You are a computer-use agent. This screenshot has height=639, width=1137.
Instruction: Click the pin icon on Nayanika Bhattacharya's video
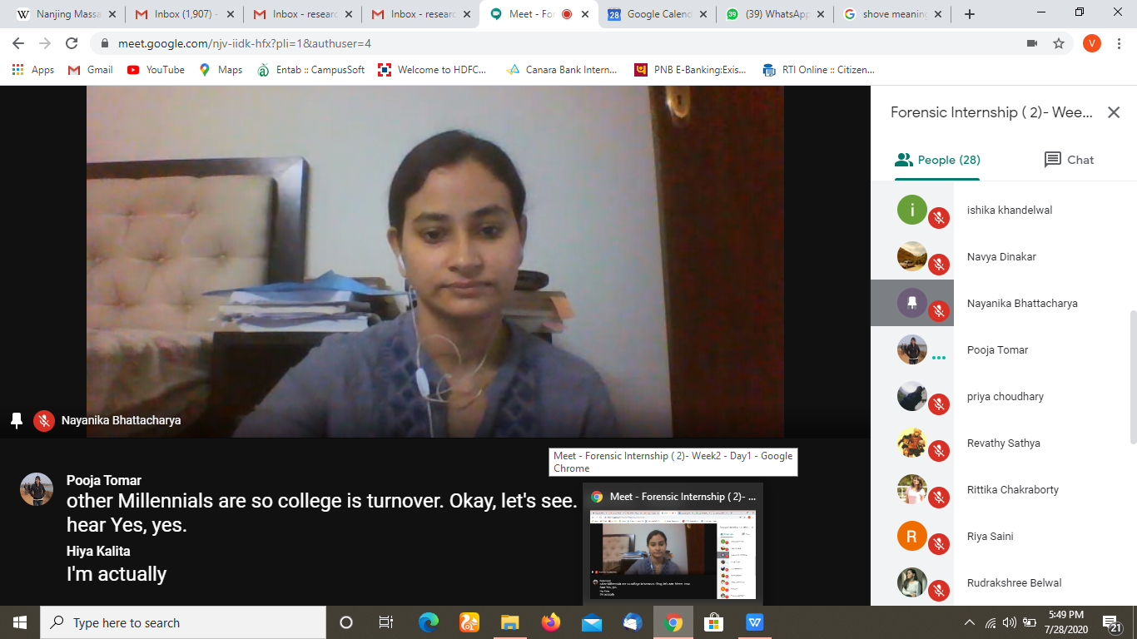tap(17, 420)
